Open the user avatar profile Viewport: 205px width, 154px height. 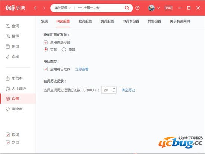[152, 8]
